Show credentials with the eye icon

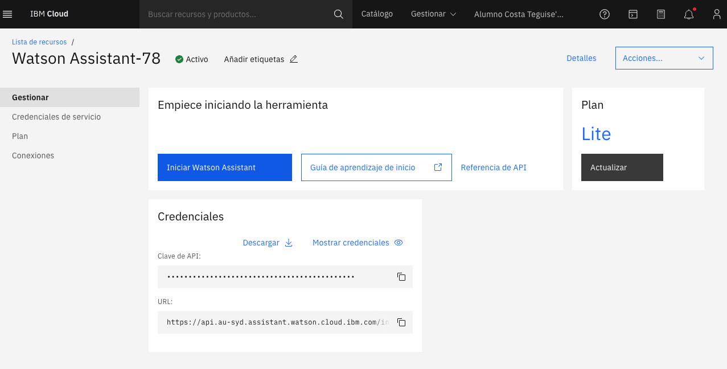[x=398, y=243]
